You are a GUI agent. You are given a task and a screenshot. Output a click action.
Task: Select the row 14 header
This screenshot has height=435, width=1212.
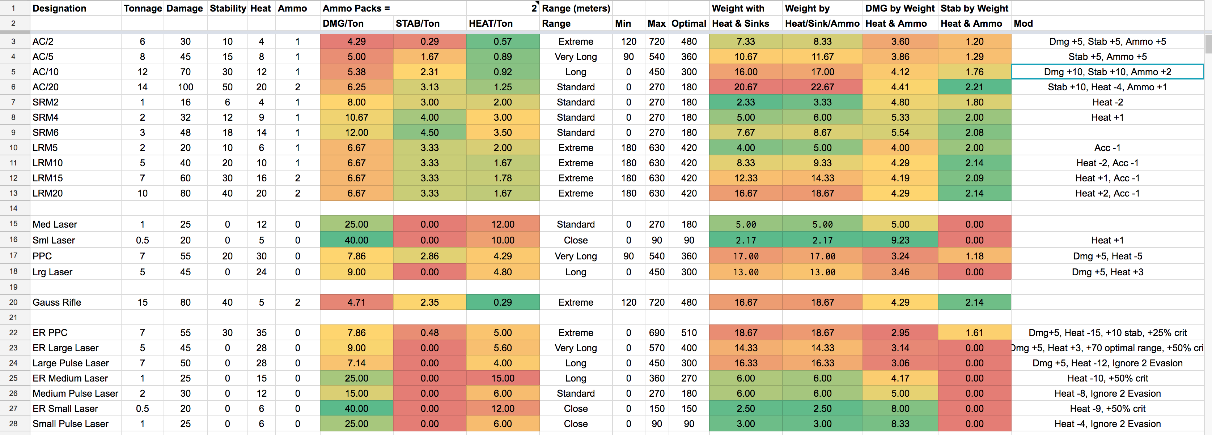point(13,208)
